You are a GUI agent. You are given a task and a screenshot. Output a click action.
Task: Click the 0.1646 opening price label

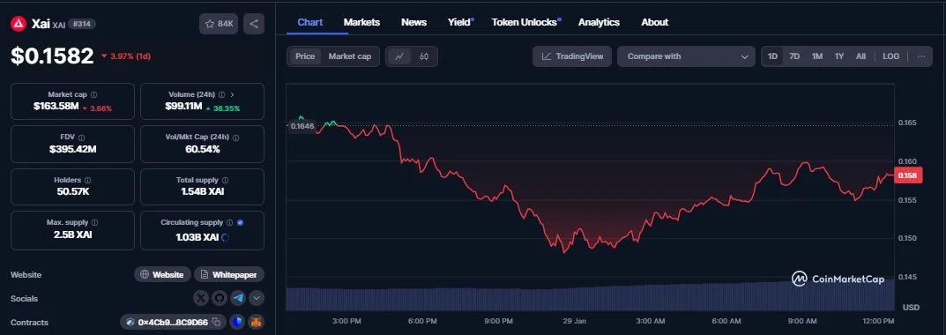coord(302,126)
